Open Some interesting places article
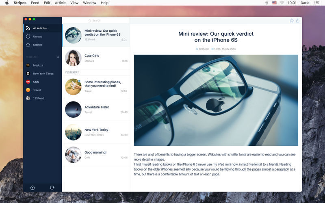Viewport: 325px width, 203px height. (x=96, y=86)
